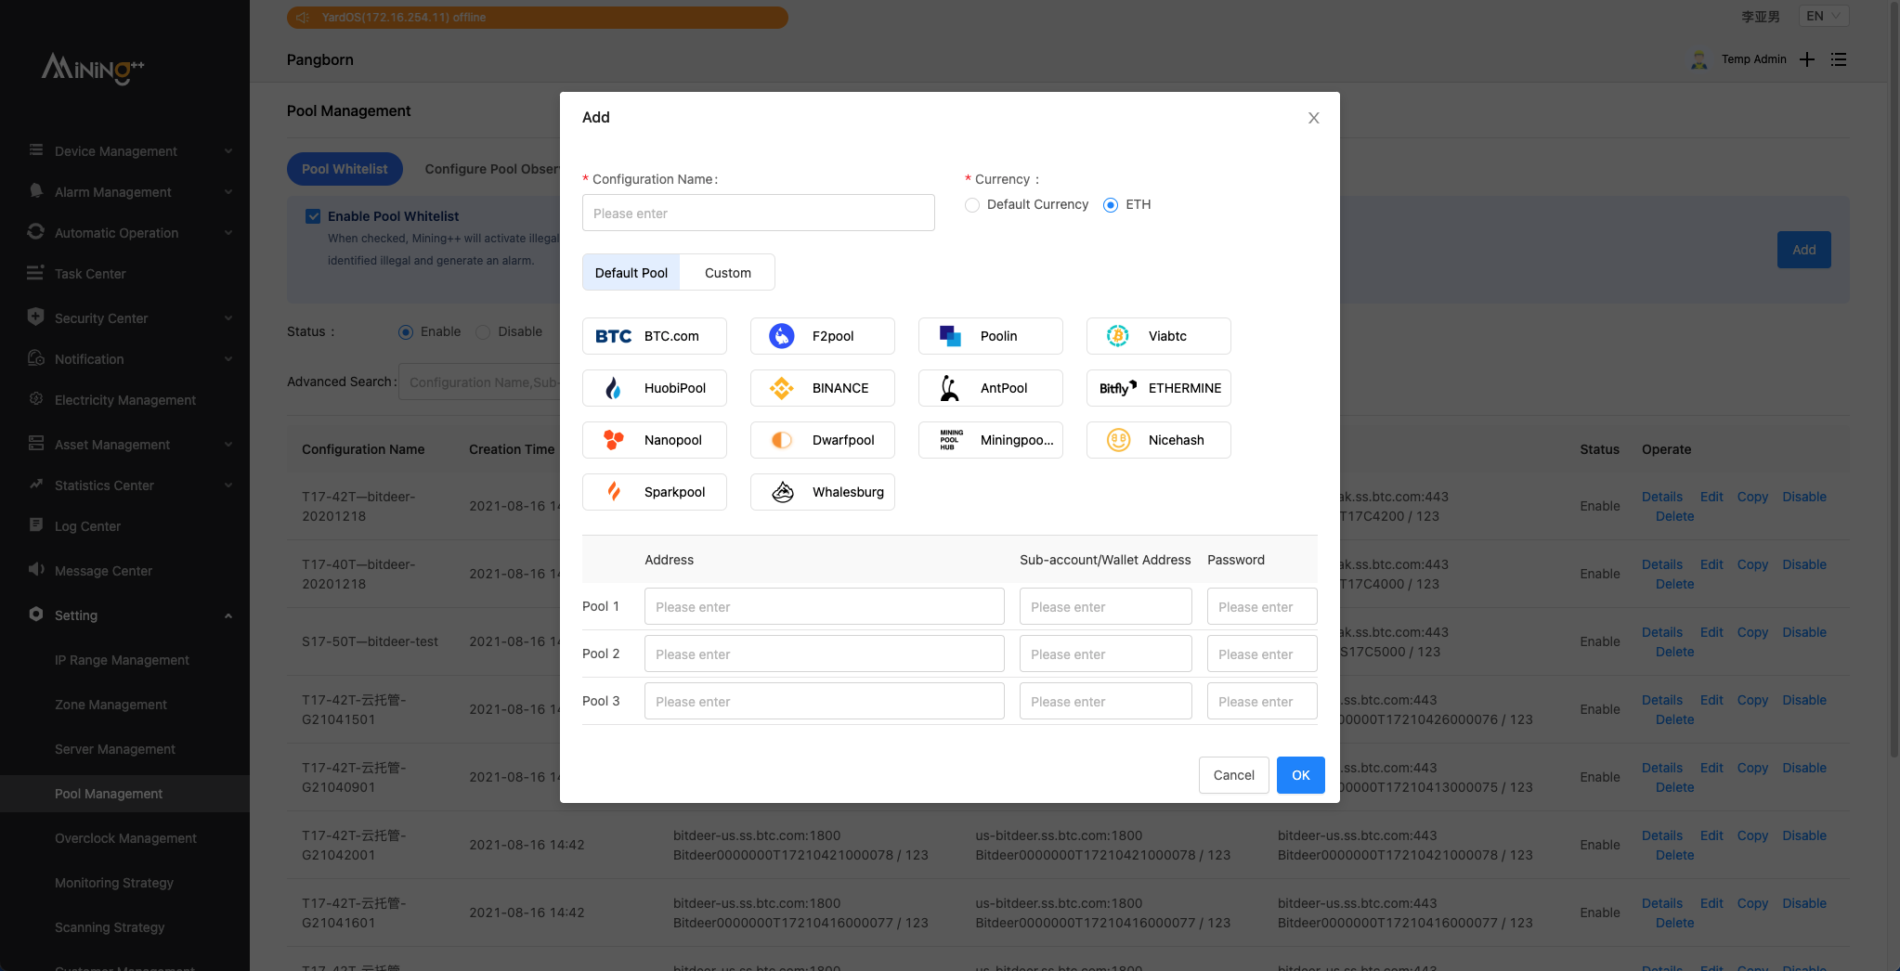
Task: Close the Add dialog with X
Action: click(1313, 118)
